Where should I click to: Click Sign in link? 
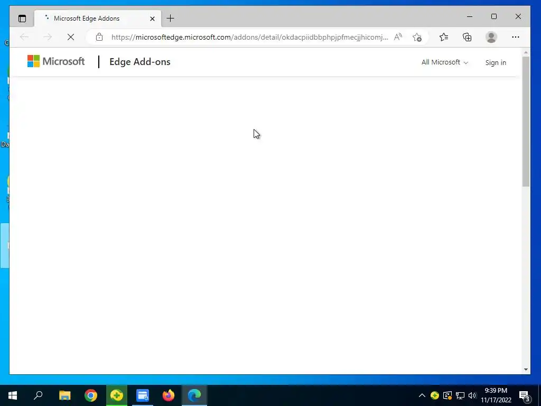click(x=496, y=62)
